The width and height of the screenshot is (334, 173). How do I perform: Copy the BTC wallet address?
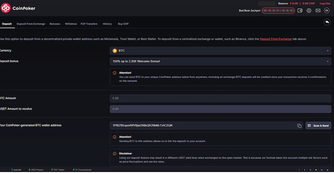pyautogui.click(x=299, y=126)
